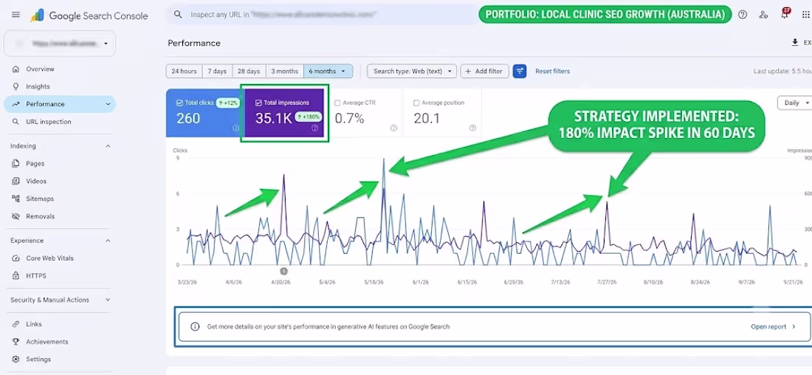Viewport: 812px width, 375px height.
Task: Open the Search type: Web (text) dropdown
Action: click(x=412, y=71)
